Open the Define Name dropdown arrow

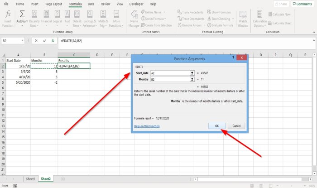click(x=164, y=12)
